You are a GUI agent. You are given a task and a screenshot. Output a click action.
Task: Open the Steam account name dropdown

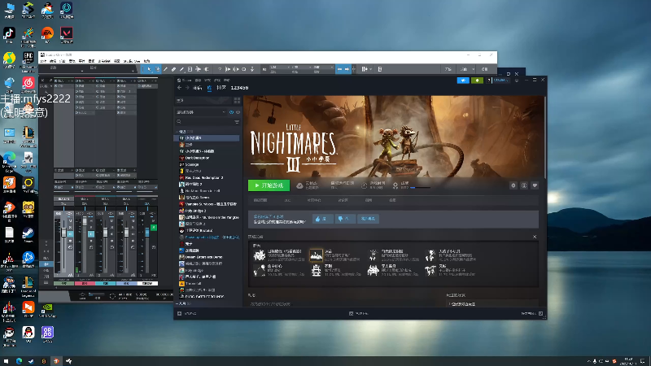pos(501,80)
